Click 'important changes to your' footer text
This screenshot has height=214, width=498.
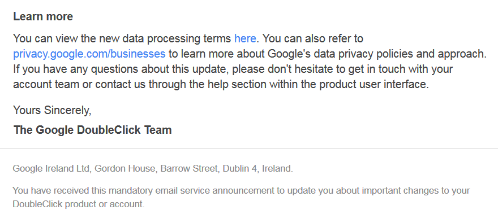(x=416, y=191)
